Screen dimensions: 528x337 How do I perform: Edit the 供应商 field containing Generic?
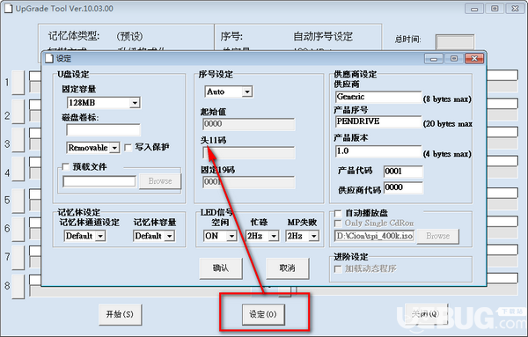tap(378, 97)
